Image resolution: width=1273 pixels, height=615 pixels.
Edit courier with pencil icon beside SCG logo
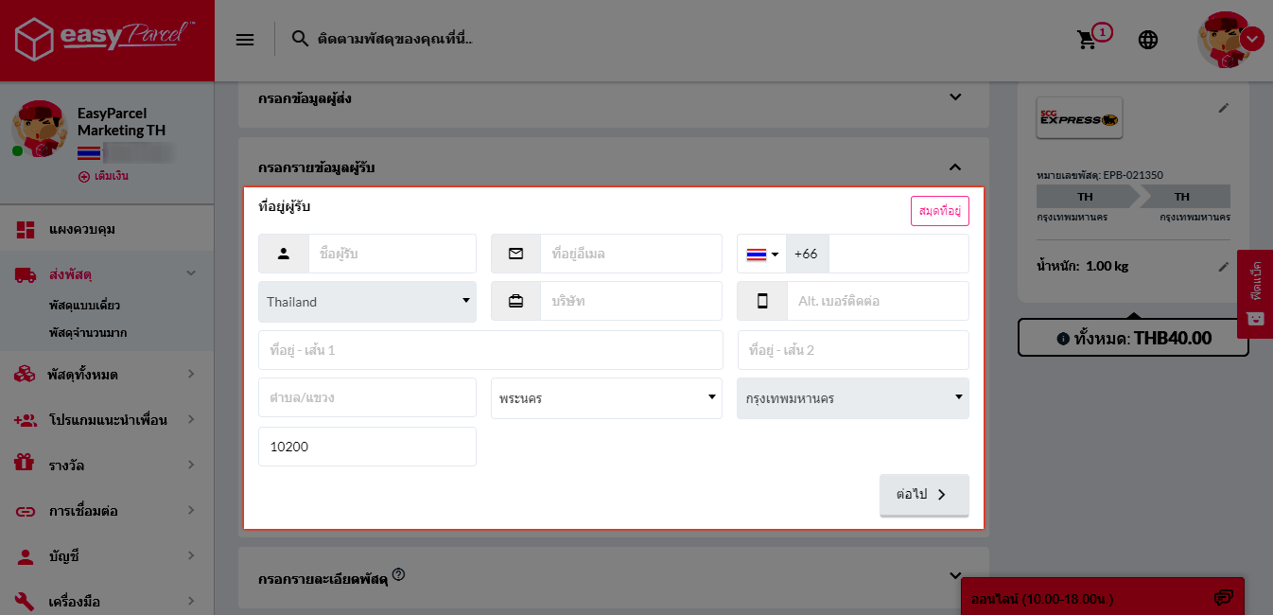point(1224,108)
